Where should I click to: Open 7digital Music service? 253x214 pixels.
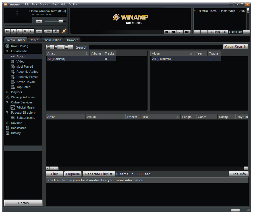pyautogui.click(x=26, y=107)
